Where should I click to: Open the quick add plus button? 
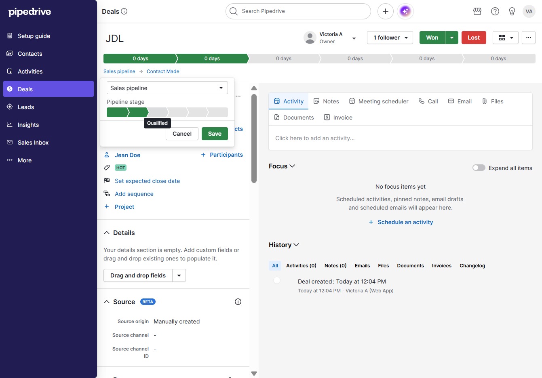(x=386, y=11)
